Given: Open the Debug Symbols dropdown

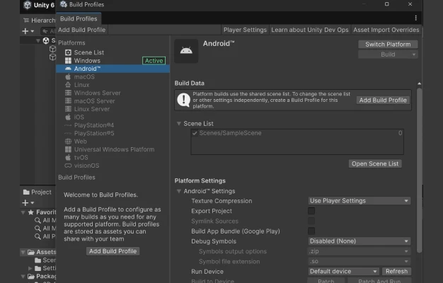Looking at the screenshot, I should pyautogui.click(x=359, y=241).
